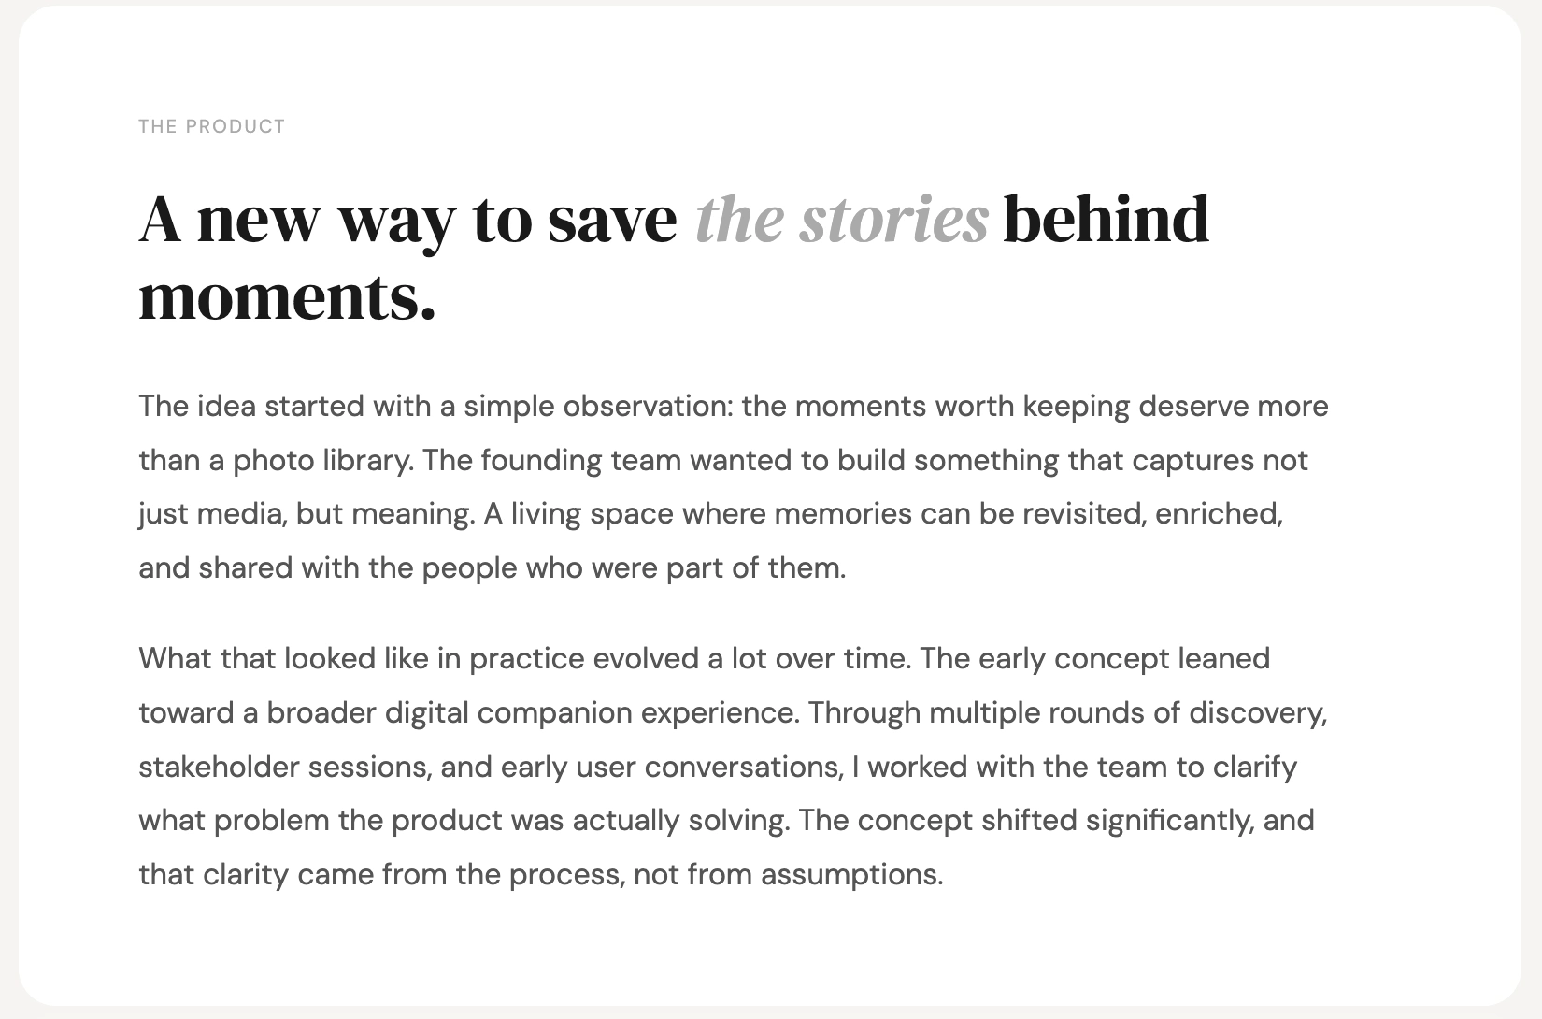This screenshot has height=1019, width=1542.
Task: Click the word "significantly" in the second paragraph
Action: 1167,821
